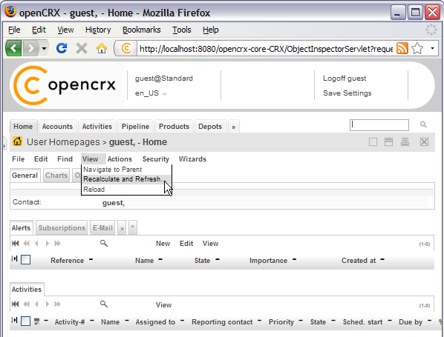Switch to the Activities top tab
This screenshot has width=444, height=337.
(x=97, y=126)
